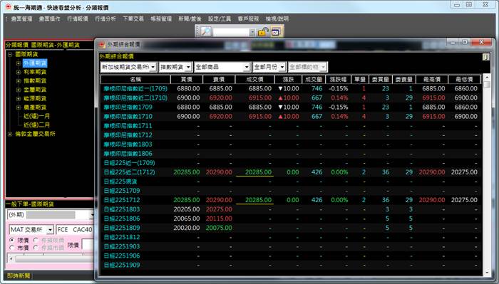This screenshot has height=284, width=499.
Task: Open the toolbar search box dropdown arrow
Action: tap(252, 32)
